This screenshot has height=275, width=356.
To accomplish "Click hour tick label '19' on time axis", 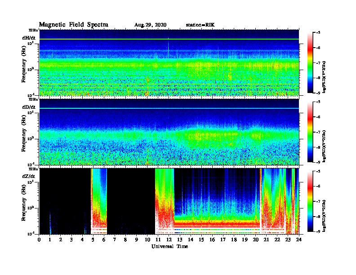I will point(245,240).
